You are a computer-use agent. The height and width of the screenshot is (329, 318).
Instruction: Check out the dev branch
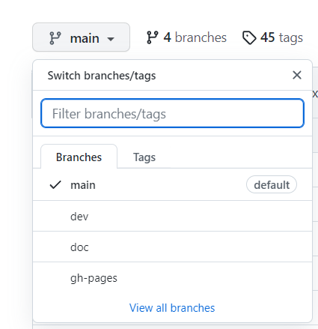[172, 216]
